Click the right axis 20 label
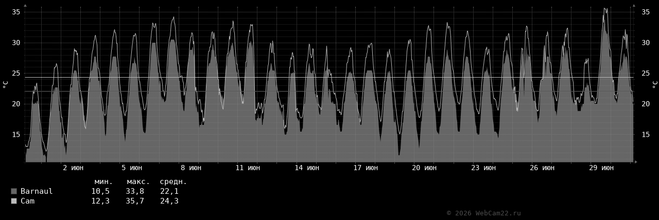This screenshot has height=220, width=659. pos(645,104)
